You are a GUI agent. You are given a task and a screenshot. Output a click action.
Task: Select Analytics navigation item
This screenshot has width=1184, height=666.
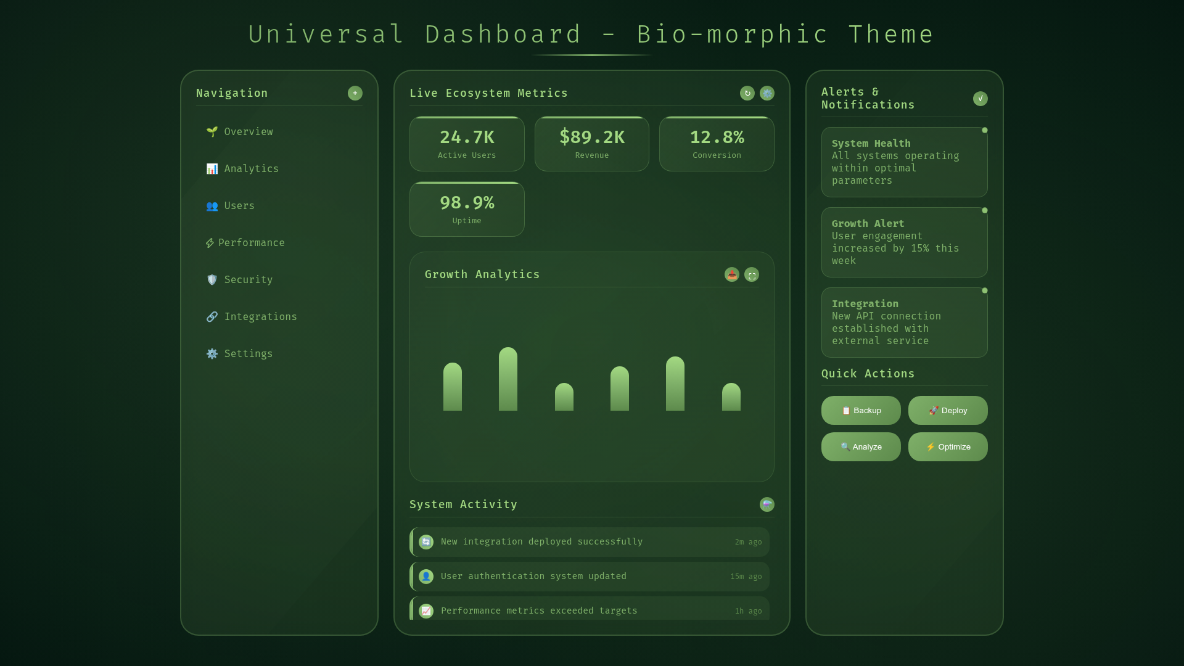pos(250,169)
